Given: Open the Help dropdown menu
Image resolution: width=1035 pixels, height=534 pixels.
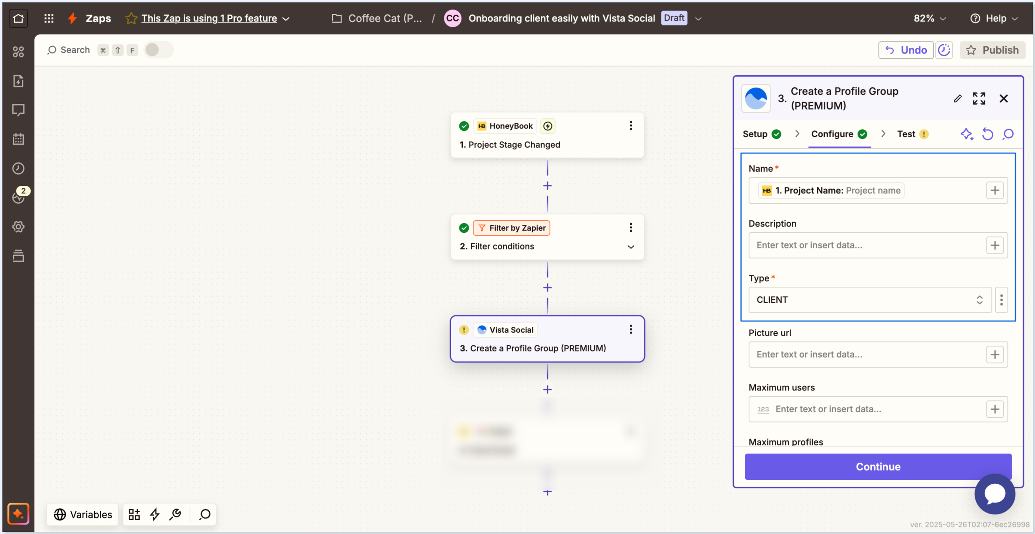Looking at the screenshot, I should [993, 19].
